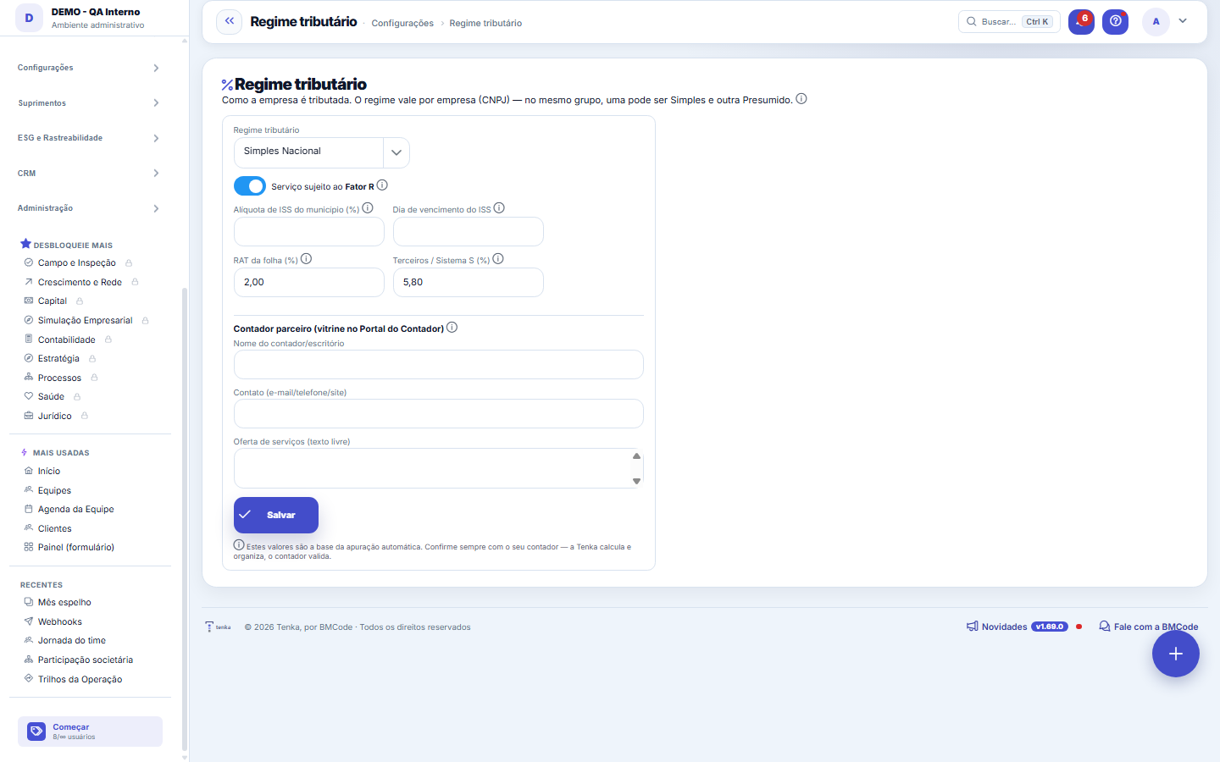Click info icon after the regime description text
1220x762 pixels.
pyautogui.click(x=801, y=99)
